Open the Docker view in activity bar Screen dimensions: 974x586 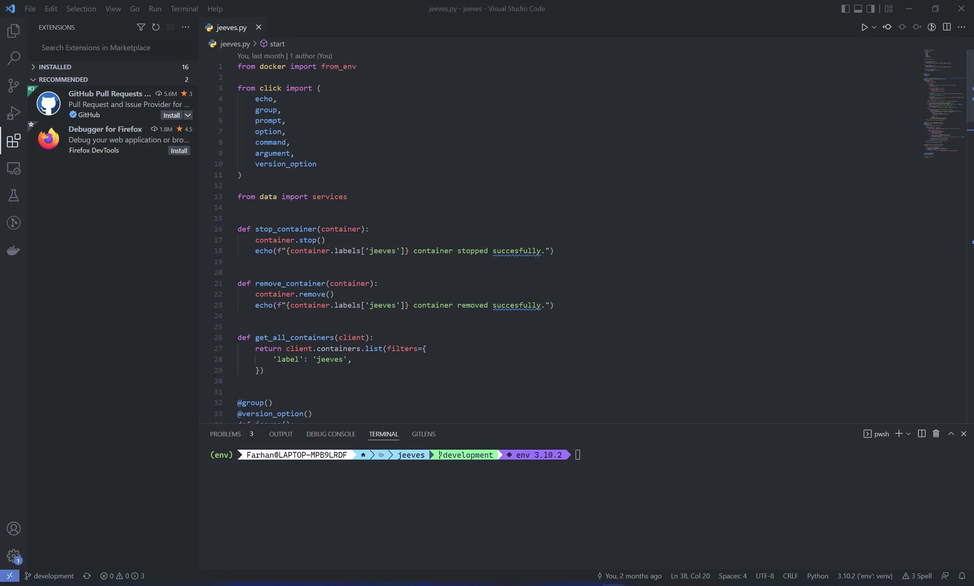13,250
